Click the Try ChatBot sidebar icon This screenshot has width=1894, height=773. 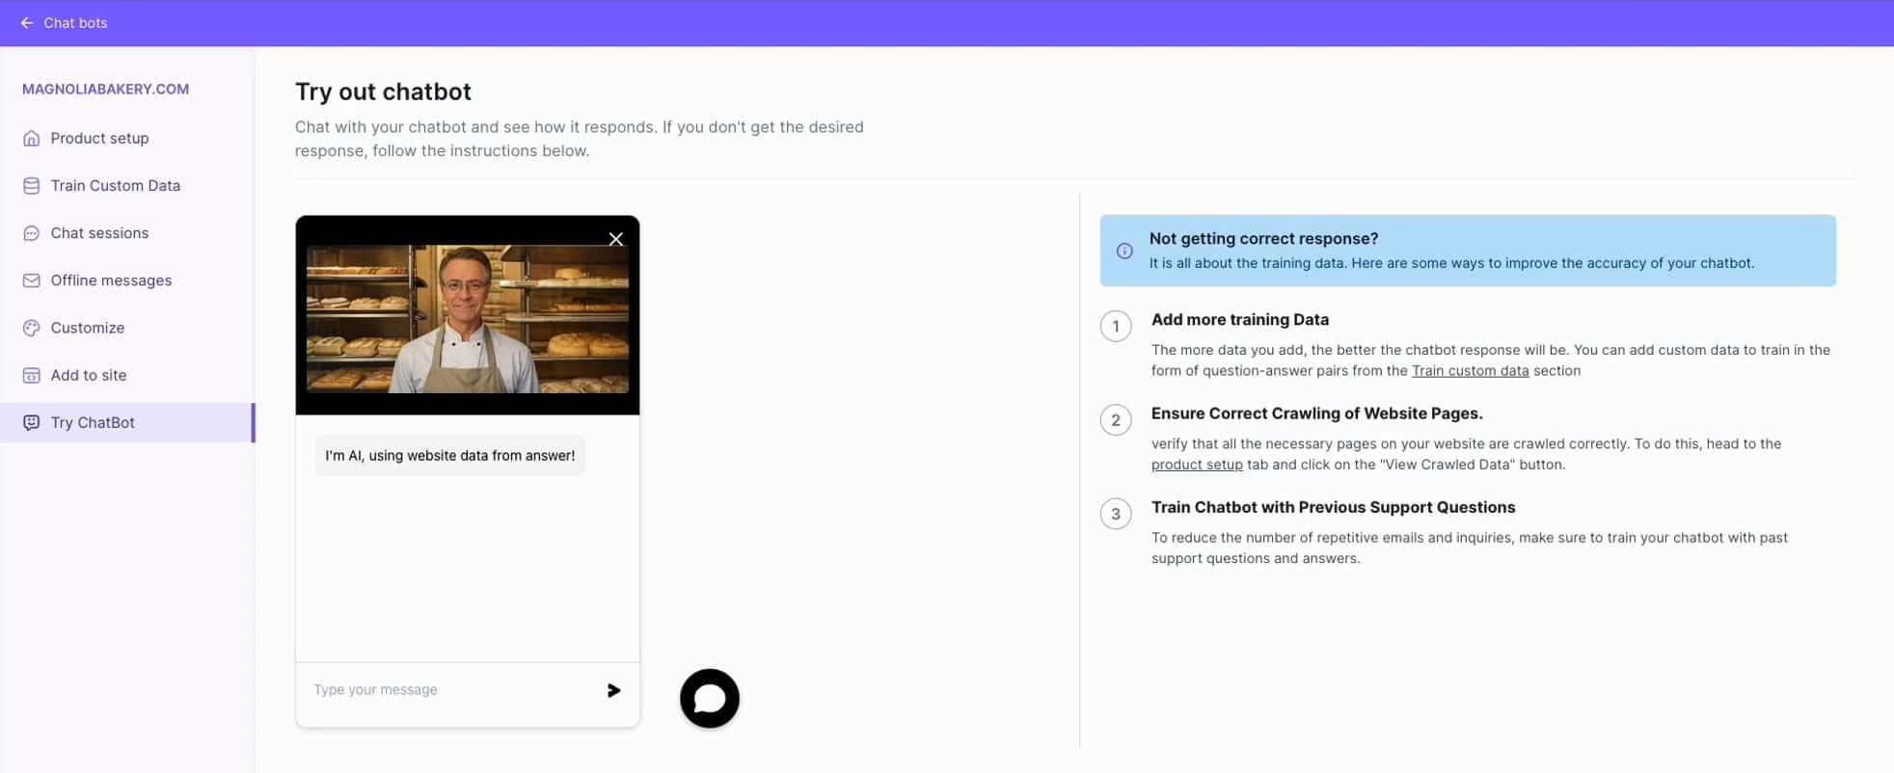(x=32, y=422)
